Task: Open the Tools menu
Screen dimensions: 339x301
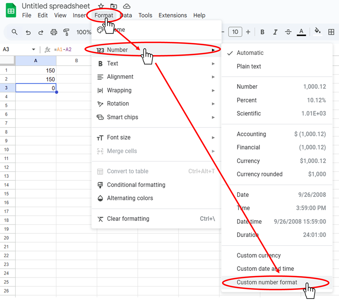Action: point(145,15)
